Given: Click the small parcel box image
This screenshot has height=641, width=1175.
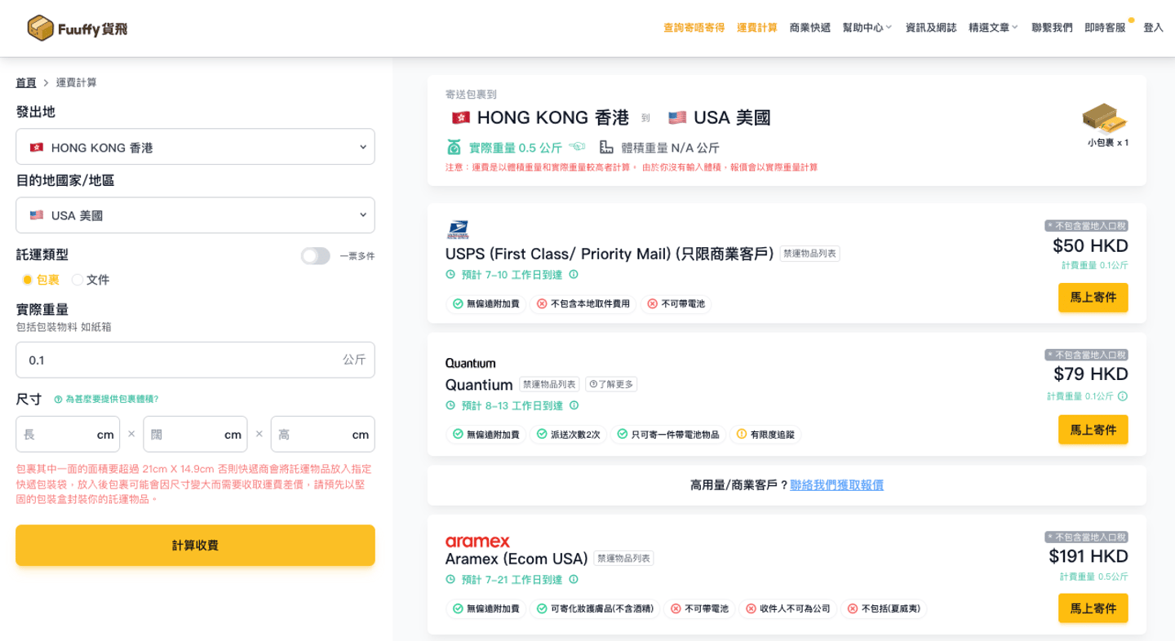Looking at the screenshot, I should pyautogui.click(x=1105, y=119).
